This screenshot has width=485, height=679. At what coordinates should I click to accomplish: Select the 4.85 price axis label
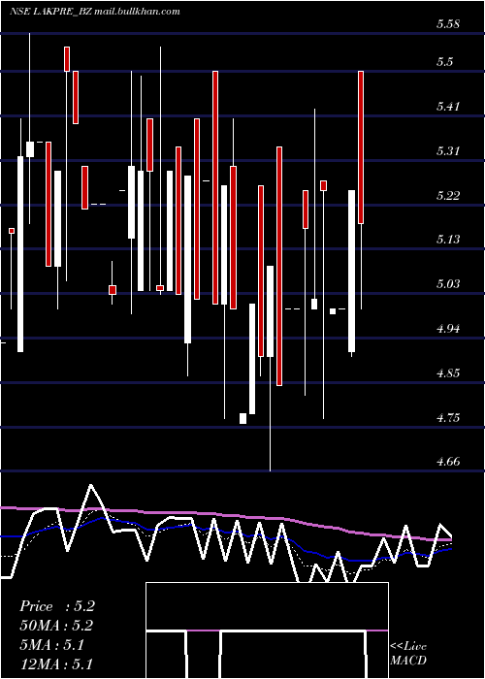click(447, 373)
